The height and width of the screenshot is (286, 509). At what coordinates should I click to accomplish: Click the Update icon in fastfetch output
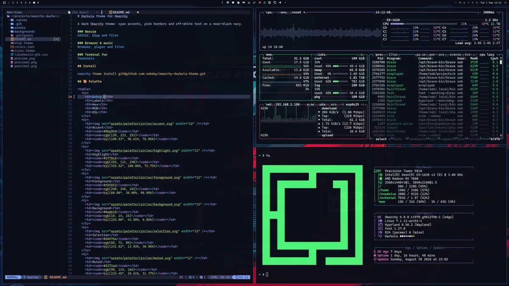tap(375, 259)
